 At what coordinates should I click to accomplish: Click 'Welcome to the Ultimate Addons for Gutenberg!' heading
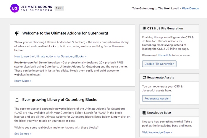pyautogui.click(x=65, y=33)
